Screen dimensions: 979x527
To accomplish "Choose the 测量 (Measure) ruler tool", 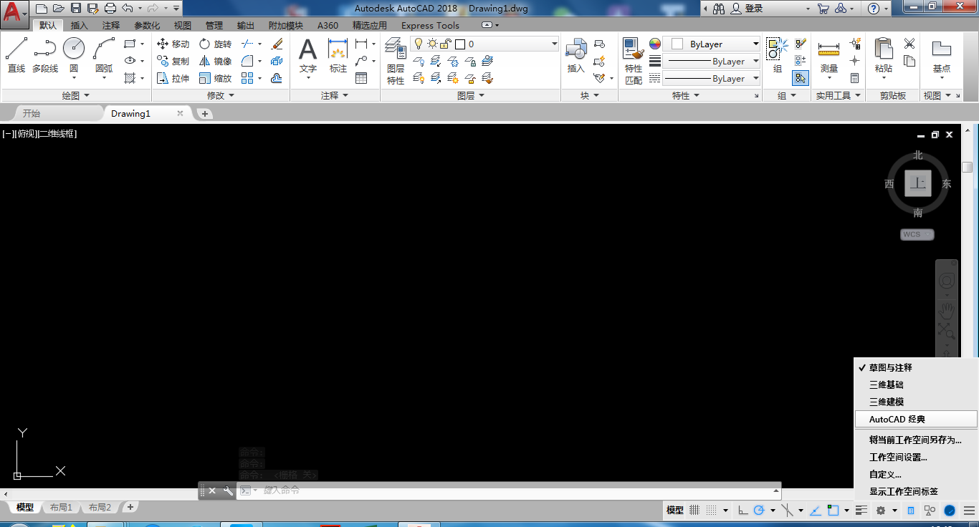I will coord(828,56).
